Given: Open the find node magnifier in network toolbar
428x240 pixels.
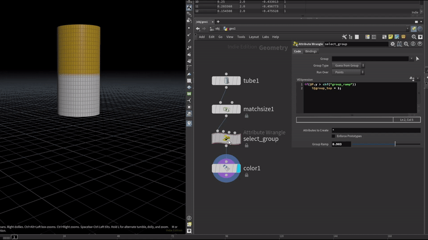Looking at the screenshot, I should pos(414,37).
